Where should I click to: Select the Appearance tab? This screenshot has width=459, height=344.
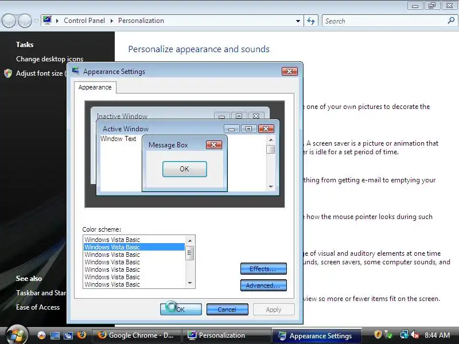point(95,87)
